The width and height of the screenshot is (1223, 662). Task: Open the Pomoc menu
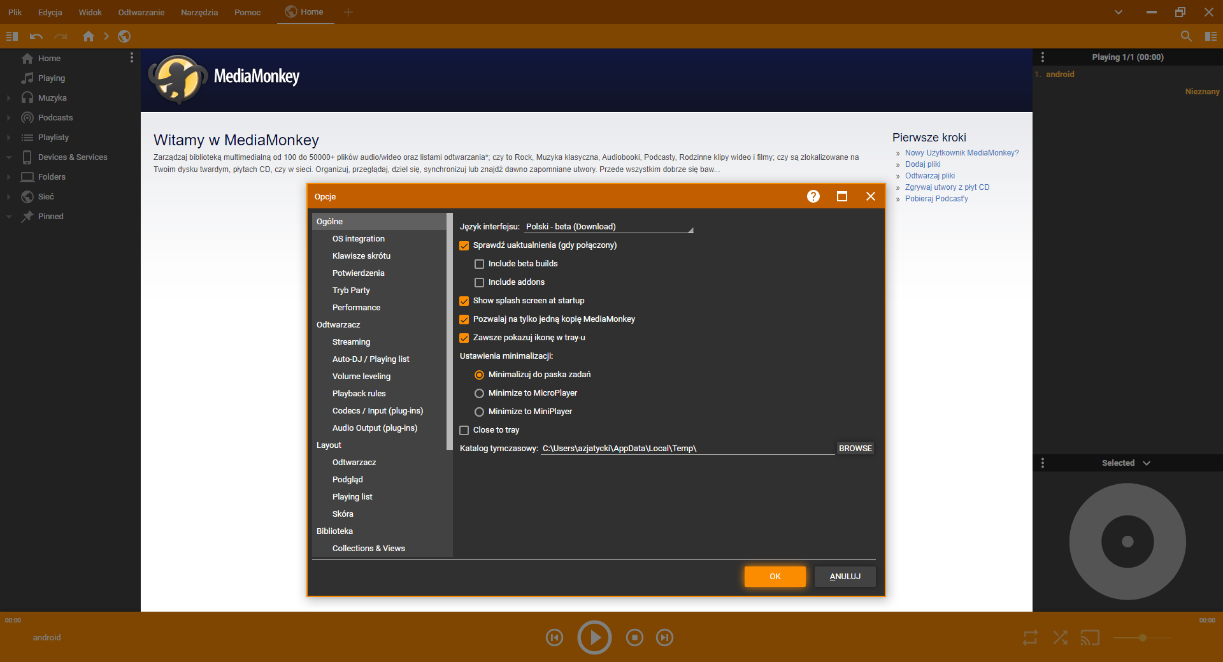[x=248, y=12]
